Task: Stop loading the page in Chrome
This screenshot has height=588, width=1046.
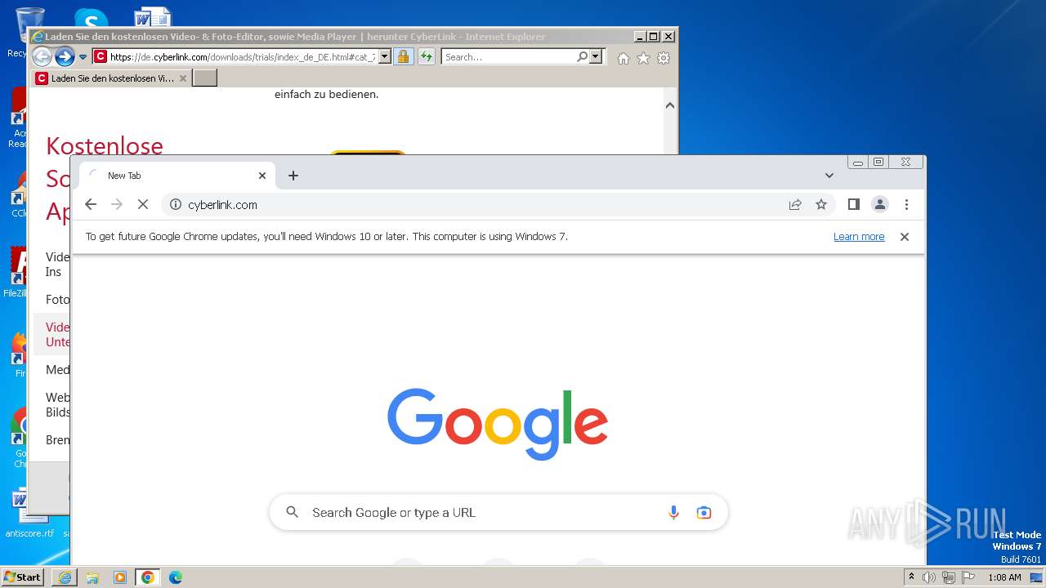Action: pos(143,205)
